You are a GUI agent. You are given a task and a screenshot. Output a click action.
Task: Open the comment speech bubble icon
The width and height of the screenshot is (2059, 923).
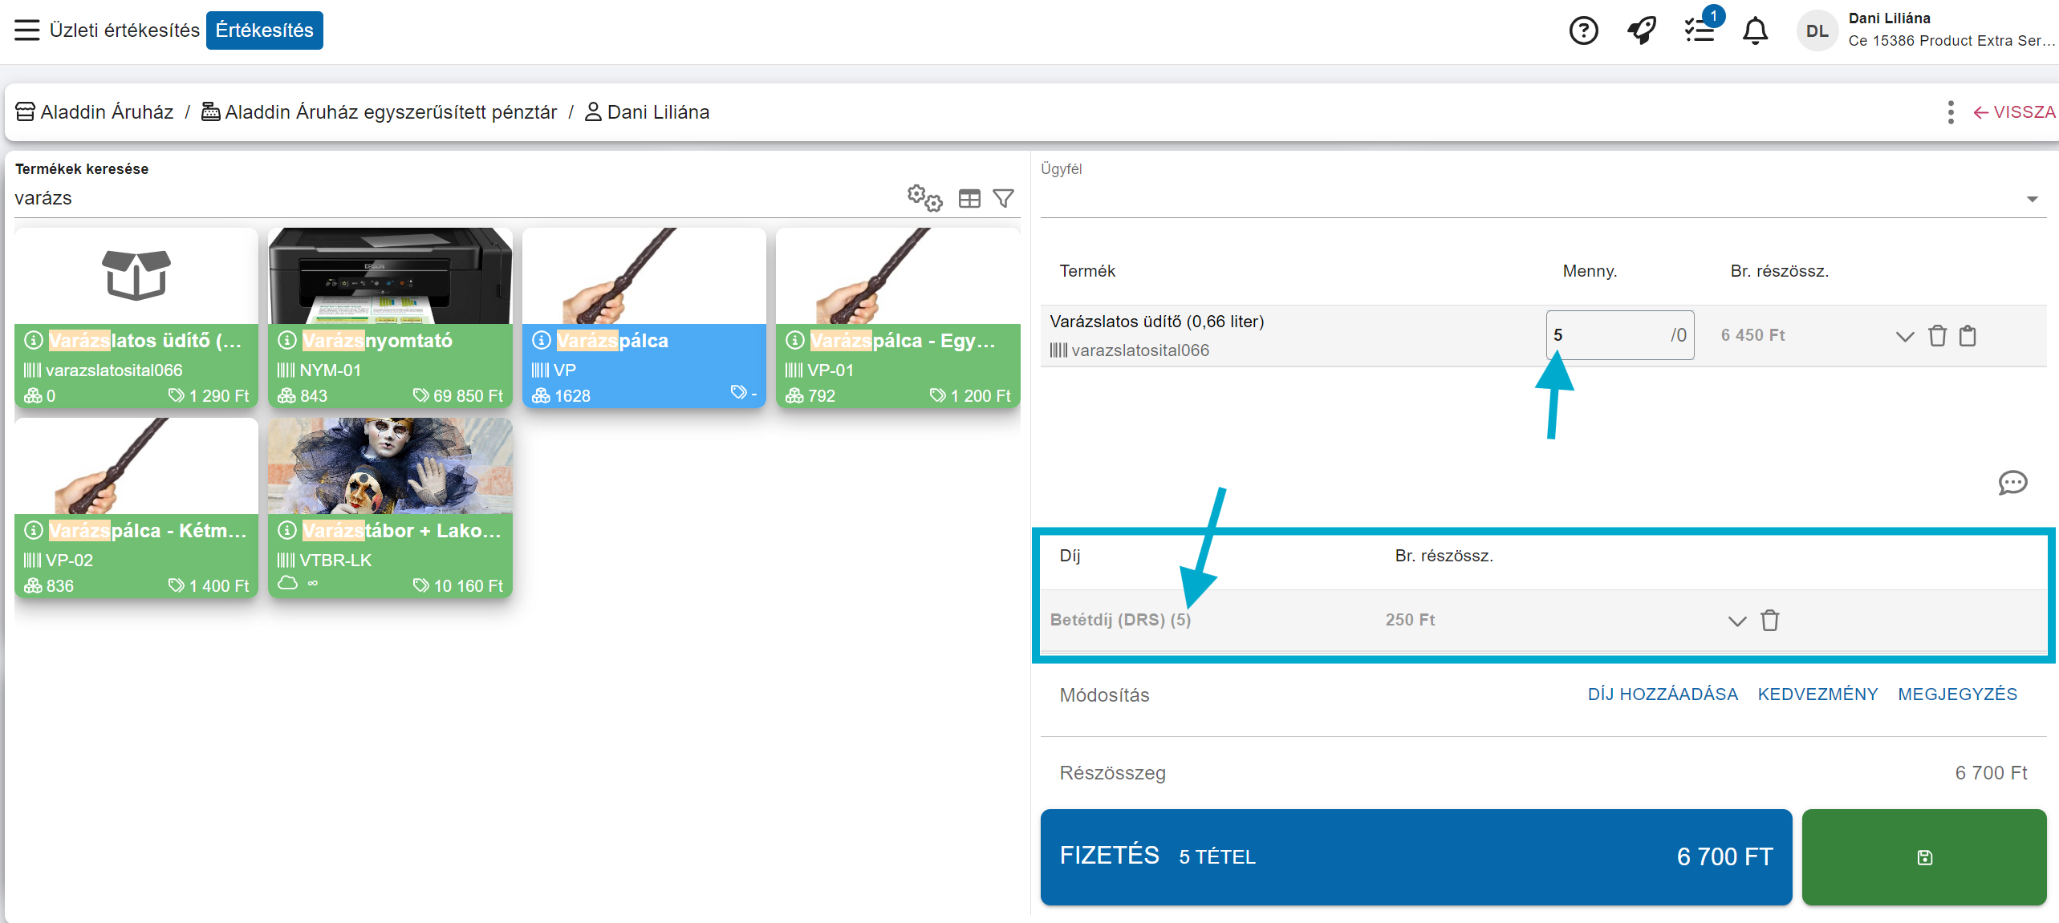[x=2012, y=483]
